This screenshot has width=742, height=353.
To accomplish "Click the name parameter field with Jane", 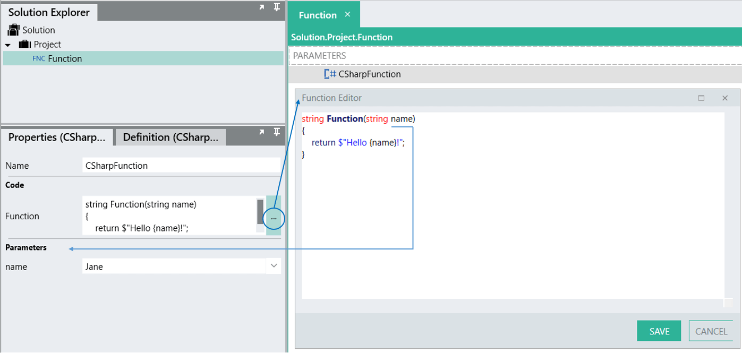I will click(175, 266).
